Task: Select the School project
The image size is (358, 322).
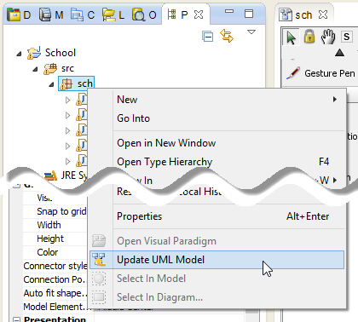Action: 52,53
